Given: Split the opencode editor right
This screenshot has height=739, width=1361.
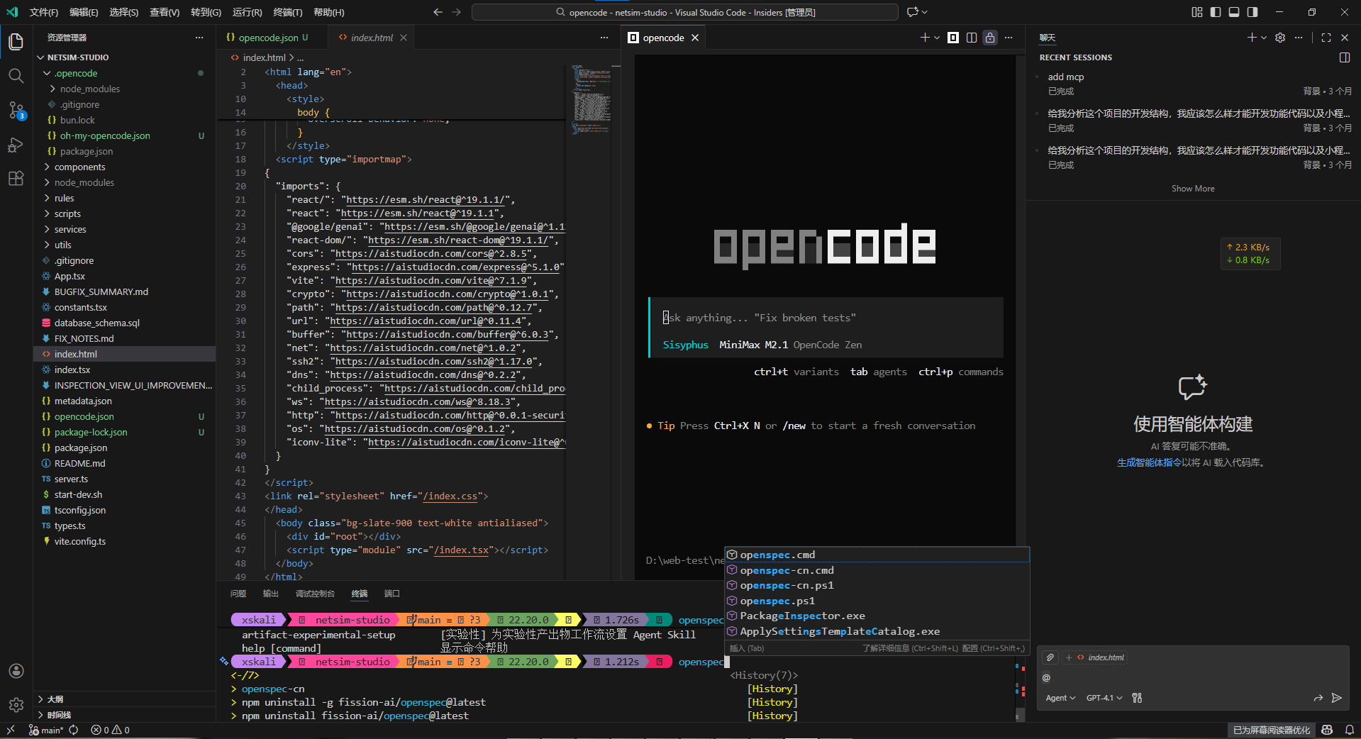Looking at the screenshot, I should pos(972,38).
